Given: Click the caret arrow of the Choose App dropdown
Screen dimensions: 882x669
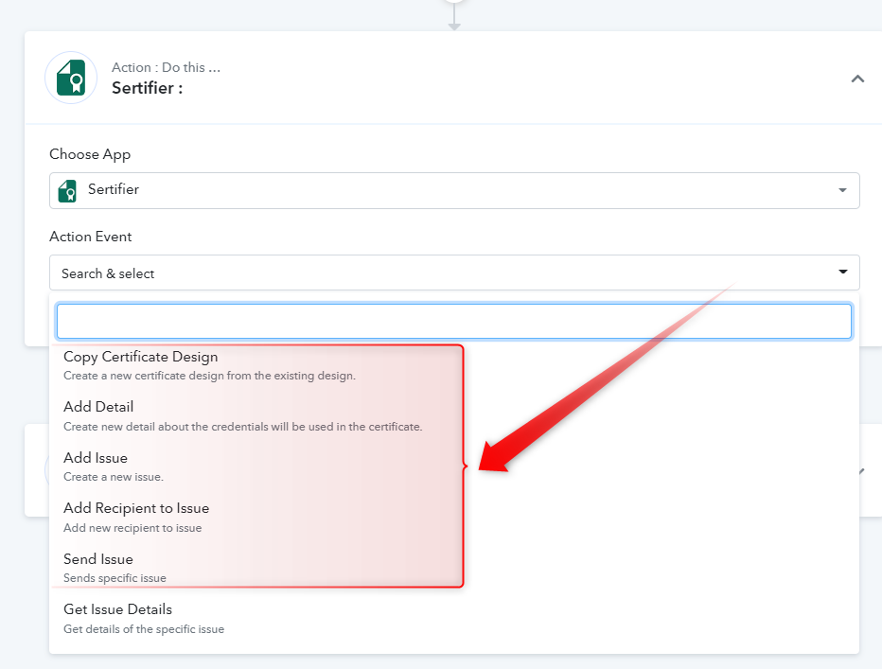Looking at the screenshot, I should coord(842,190).
